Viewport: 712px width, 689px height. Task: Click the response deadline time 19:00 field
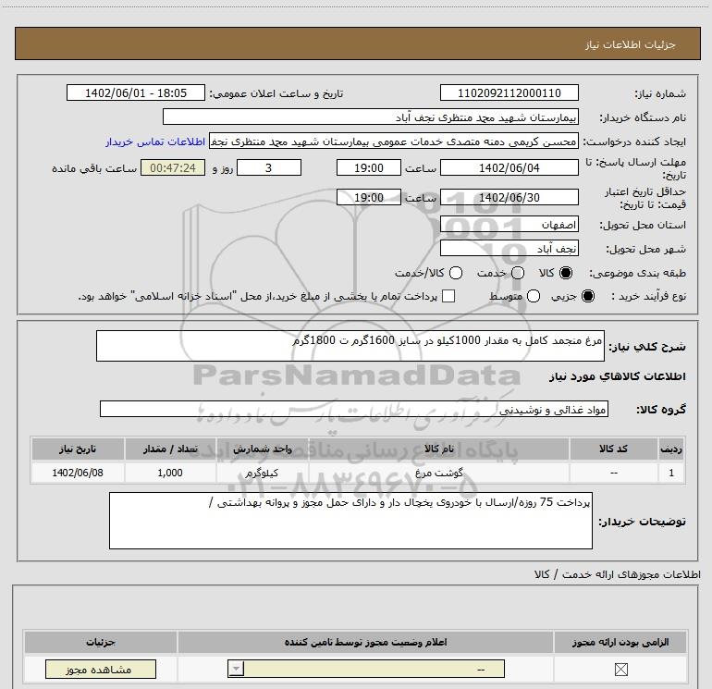[x=369, y=168]
